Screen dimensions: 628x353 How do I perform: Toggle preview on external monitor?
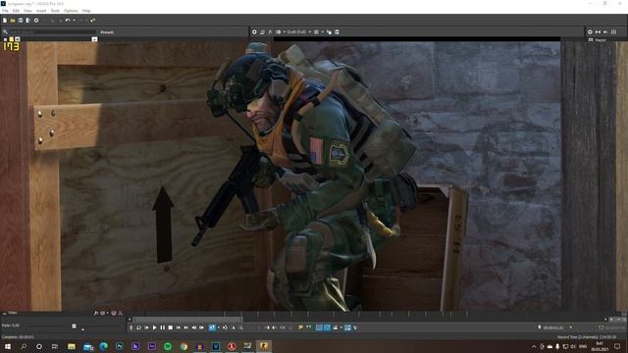(262, 32)
